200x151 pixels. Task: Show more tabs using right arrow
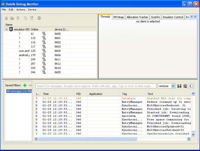point(195,16)
